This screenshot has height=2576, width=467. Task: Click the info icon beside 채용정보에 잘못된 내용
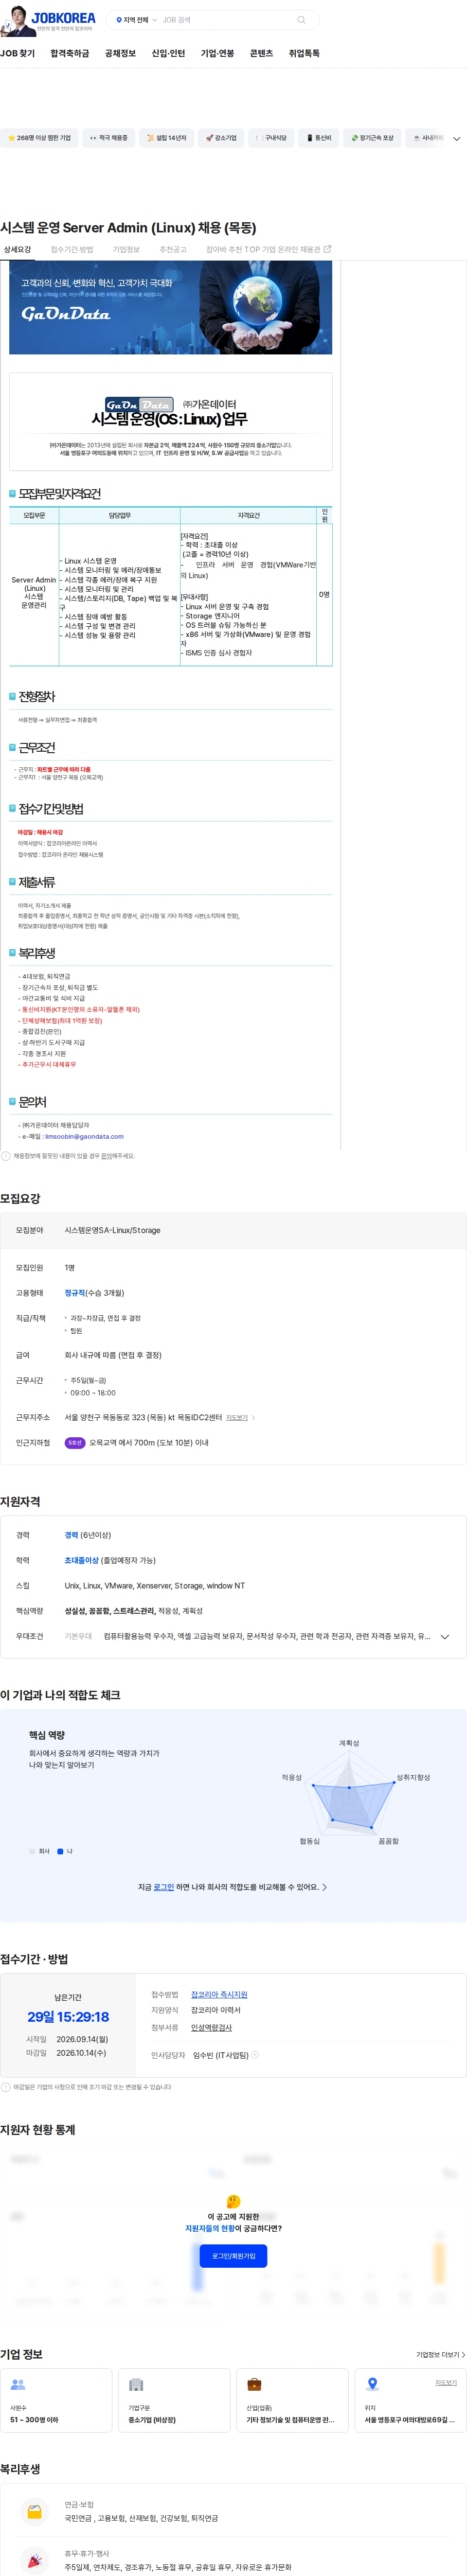click(x=6, y=1156)
